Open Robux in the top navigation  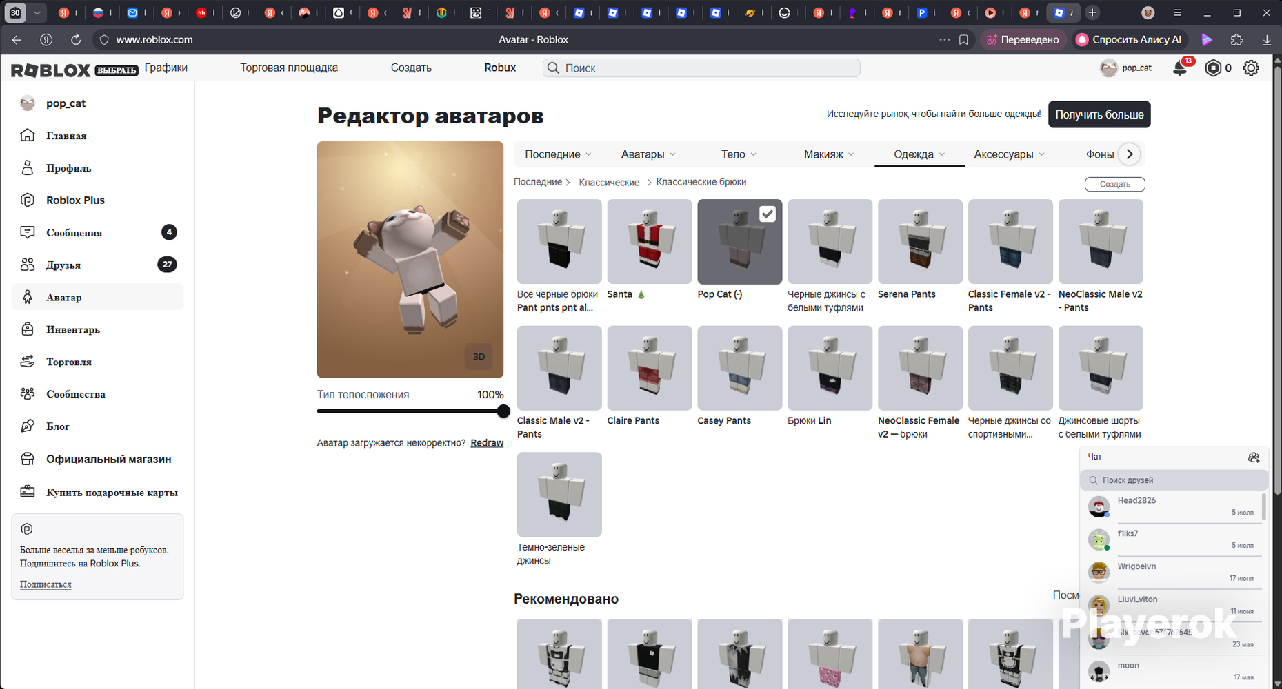point(500,68)
